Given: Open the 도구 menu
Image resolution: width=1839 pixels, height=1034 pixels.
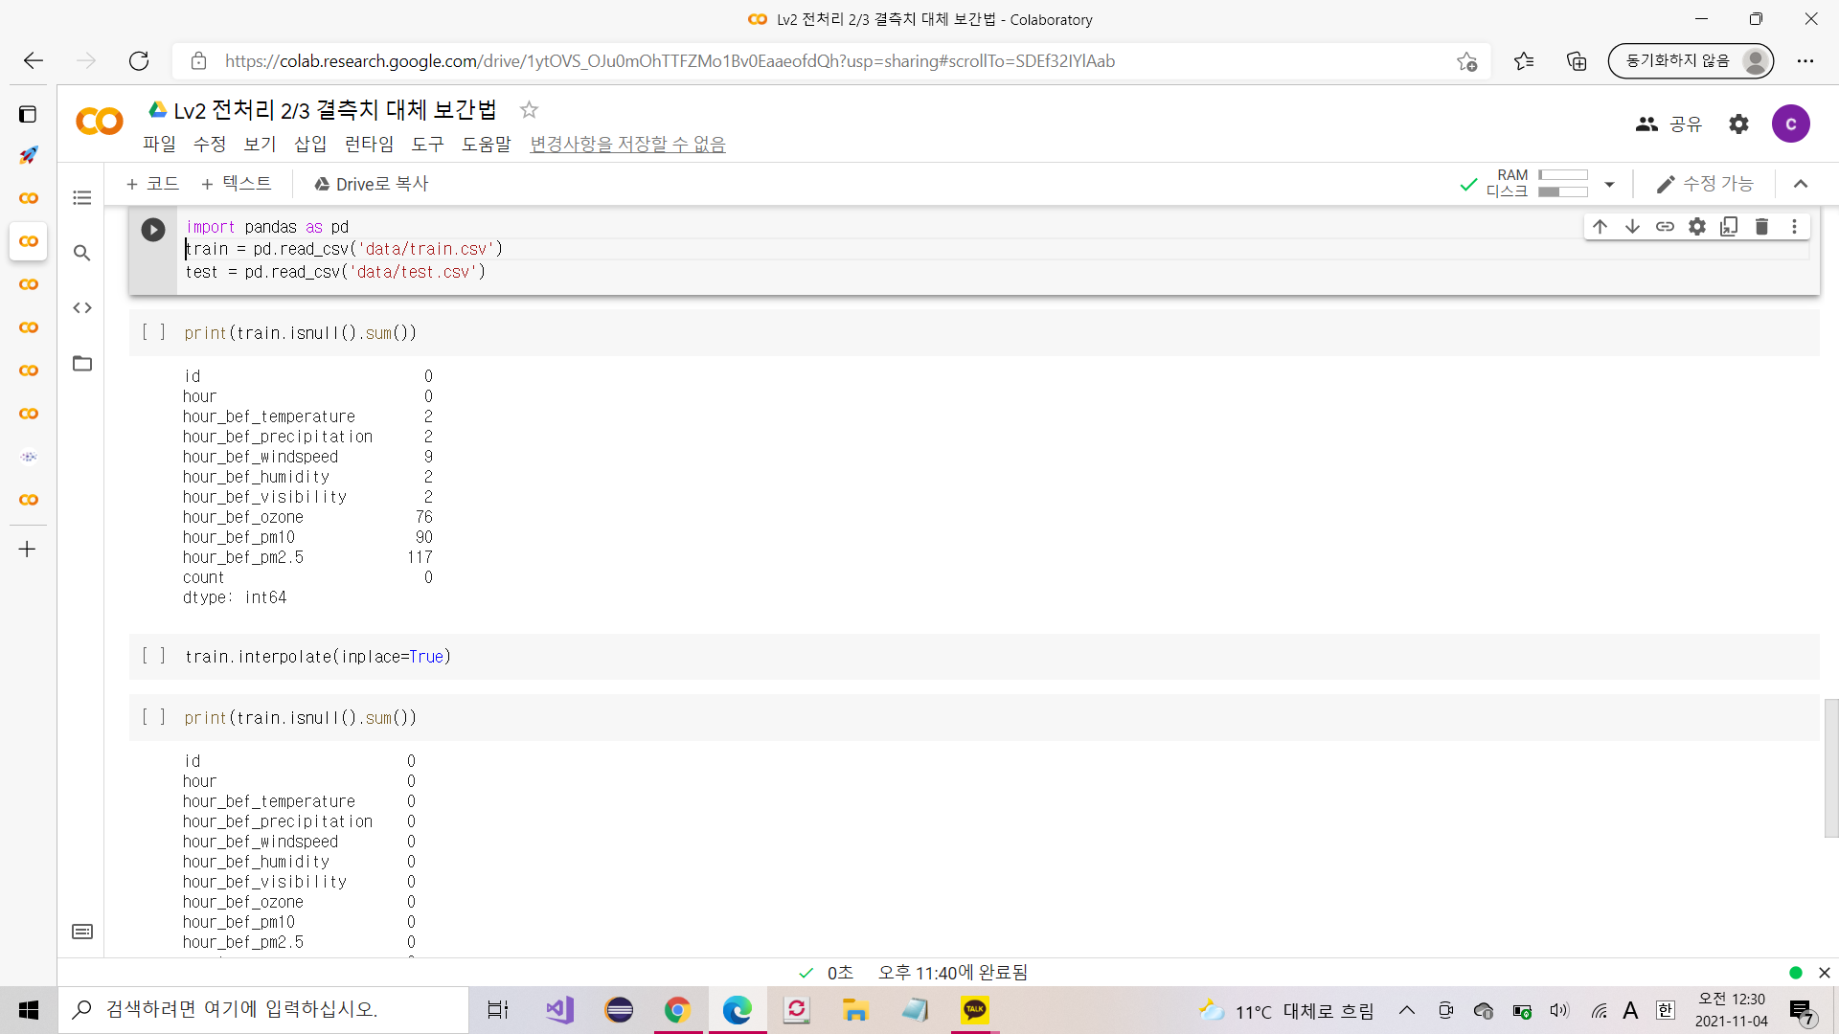Looking at the screenshot, I should coord(427,145).
